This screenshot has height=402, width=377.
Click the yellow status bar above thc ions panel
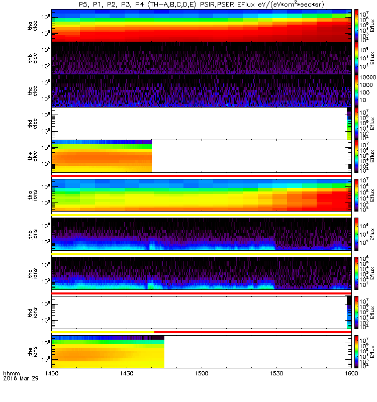tap(202, 254)
